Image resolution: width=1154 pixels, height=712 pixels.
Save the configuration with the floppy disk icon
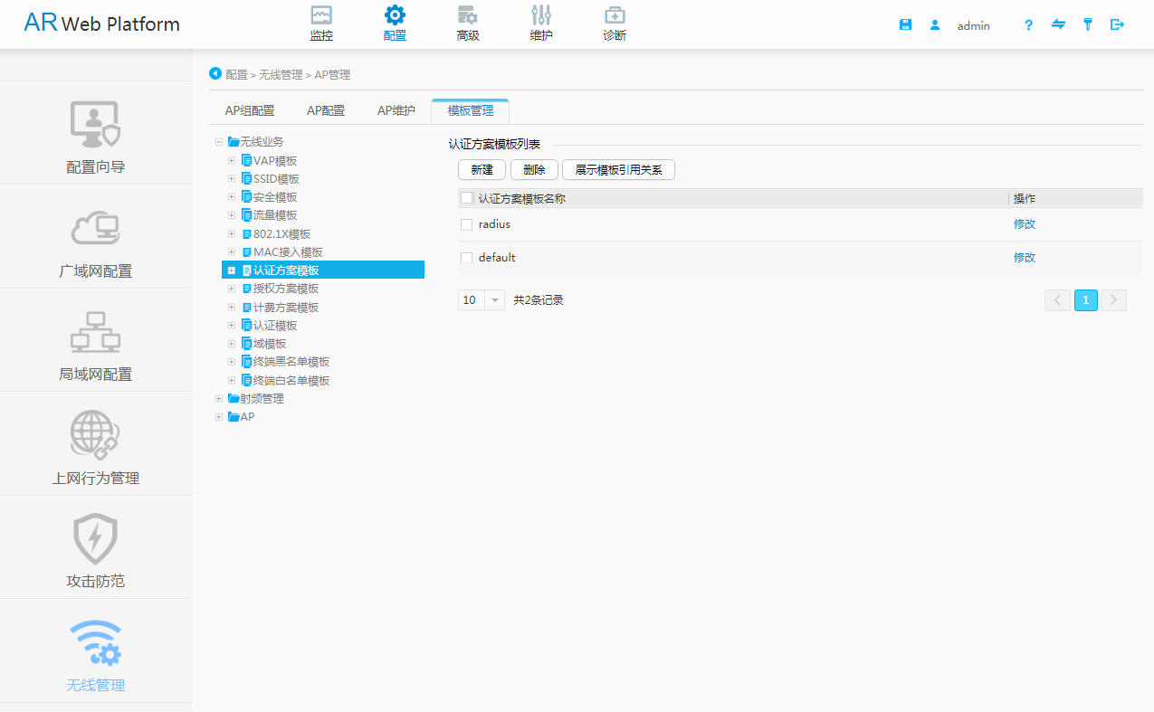[x=905, y=24]
